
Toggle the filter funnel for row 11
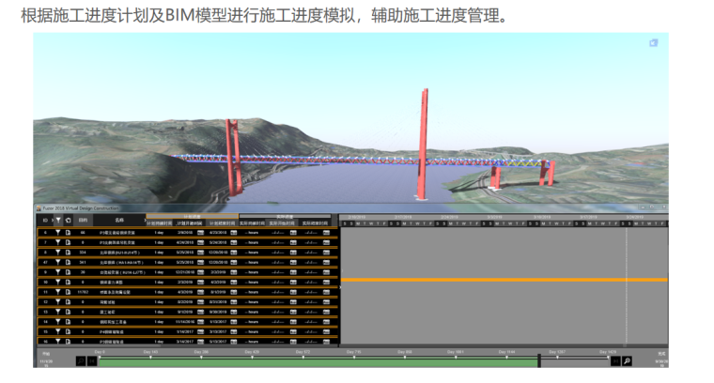click(56, 291)
